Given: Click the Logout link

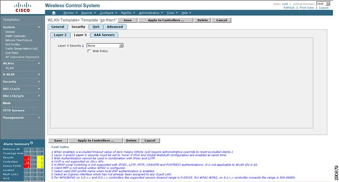Looking at the screenshot, I should pyautogui.click(x=324, y=7).
